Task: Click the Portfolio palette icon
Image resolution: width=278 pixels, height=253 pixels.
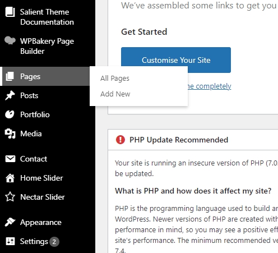Action: coord(10,114)
